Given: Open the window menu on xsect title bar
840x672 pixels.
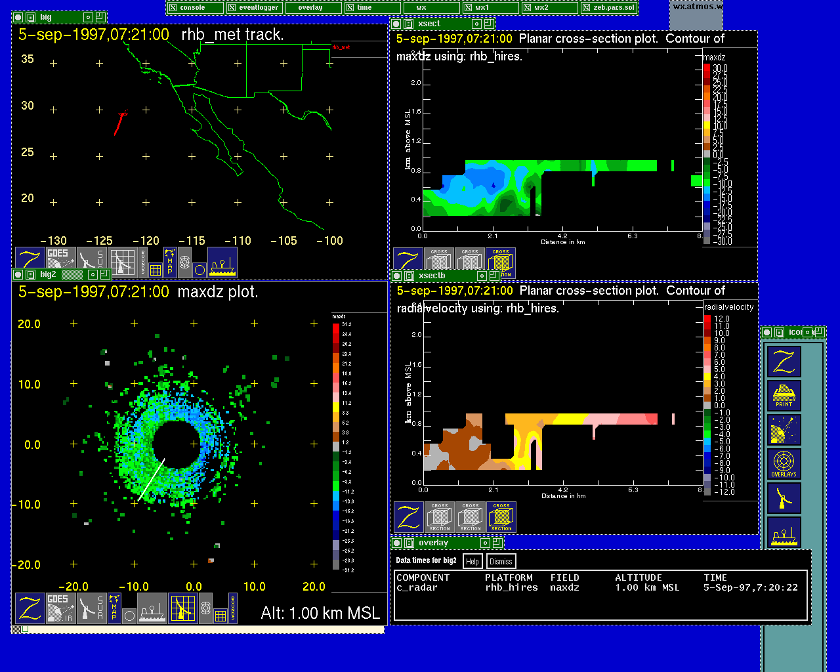Looking at the screenshot, I should coord(409,24).
